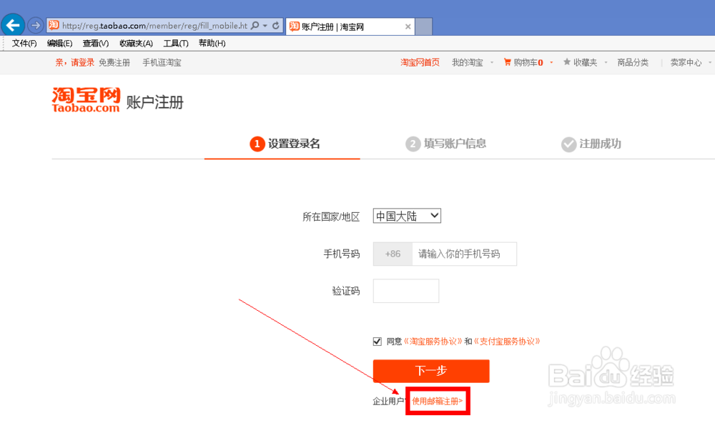Viewport: 715px width, 423px height.
Task: Click the 账户注册 page heading
Action: (155, 102)
